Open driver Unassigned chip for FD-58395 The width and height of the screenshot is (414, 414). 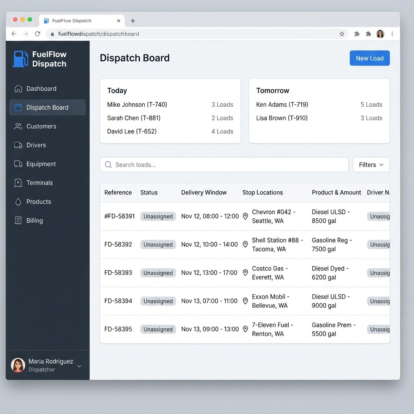(378, 329)
